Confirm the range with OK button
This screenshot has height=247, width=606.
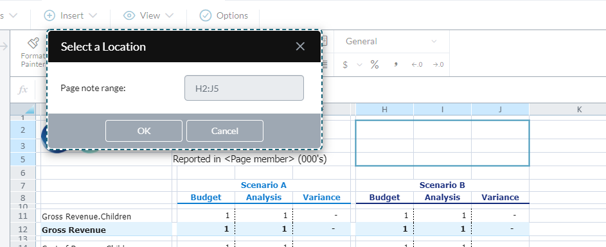[x=144, y=131]
